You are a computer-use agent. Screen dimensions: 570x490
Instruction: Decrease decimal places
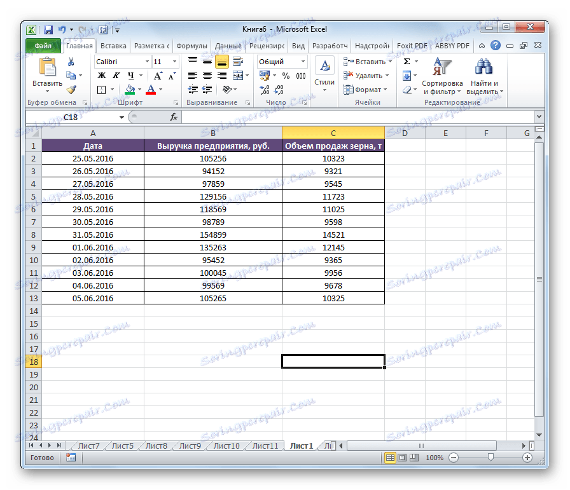(x=279, y=90)
